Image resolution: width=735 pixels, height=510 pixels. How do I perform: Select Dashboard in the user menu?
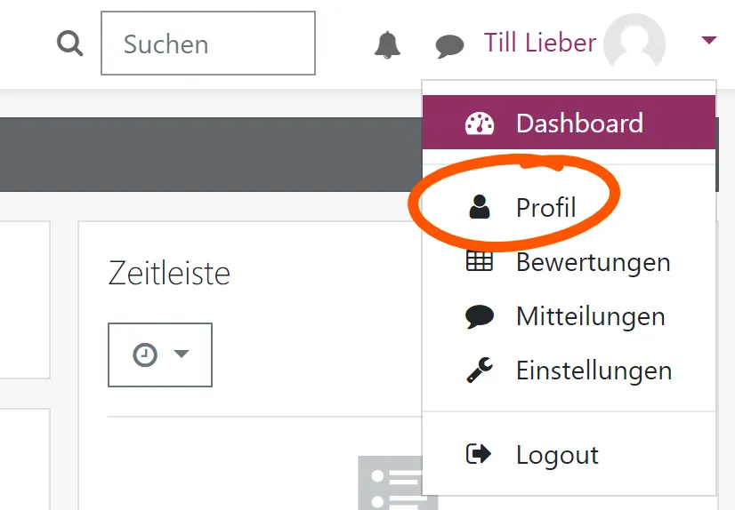pos(579,124)
